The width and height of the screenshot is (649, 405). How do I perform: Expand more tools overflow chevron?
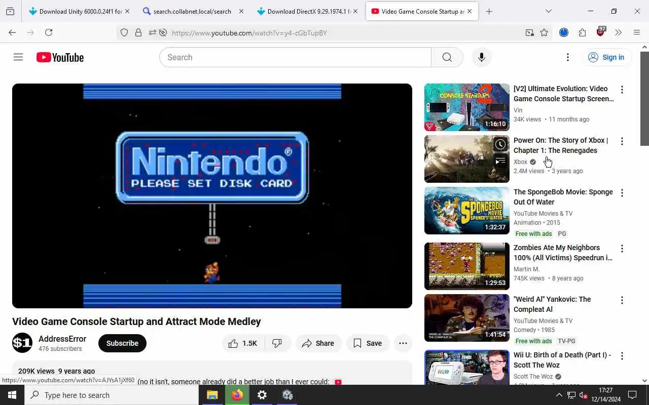point(619,32)
